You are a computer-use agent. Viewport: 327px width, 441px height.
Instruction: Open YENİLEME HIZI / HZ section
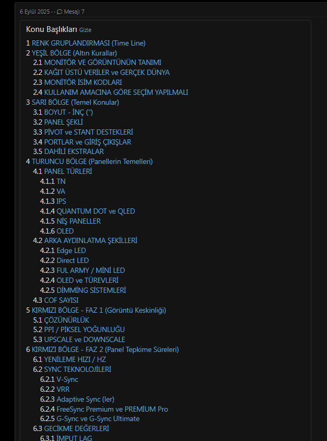click(75, 359)
